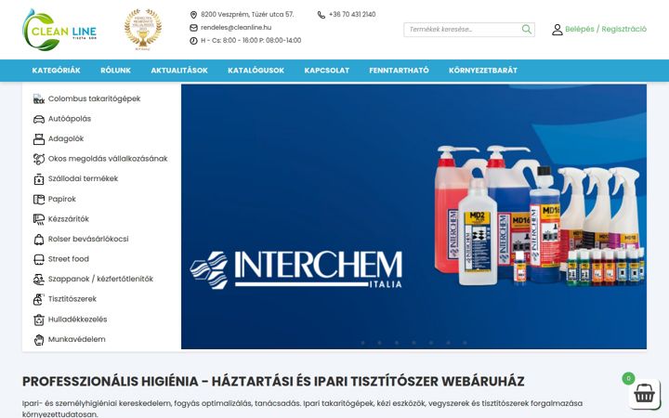Click the Rolser bevásárlókocsi bag icon
Image resolution: width=669 pixels, height=418 pixels.
[x=39, y=240]
